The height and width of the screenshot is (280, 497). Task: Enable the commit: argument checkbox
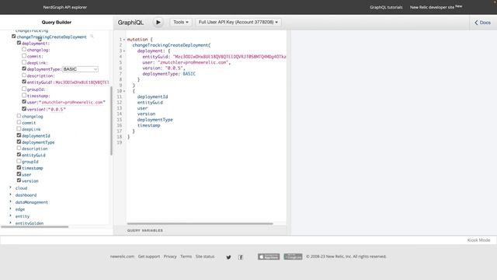click(x=24, y=56)
